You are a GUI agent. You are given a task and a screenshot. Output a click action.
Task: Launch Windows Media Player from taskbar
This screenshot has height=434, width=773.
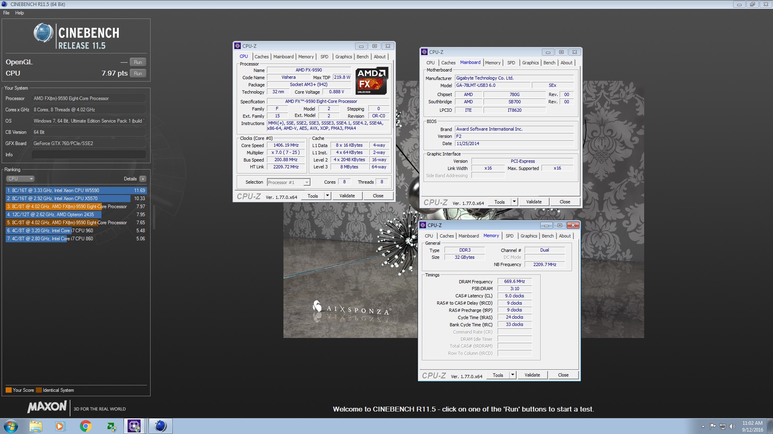click(x=60, y=426)
